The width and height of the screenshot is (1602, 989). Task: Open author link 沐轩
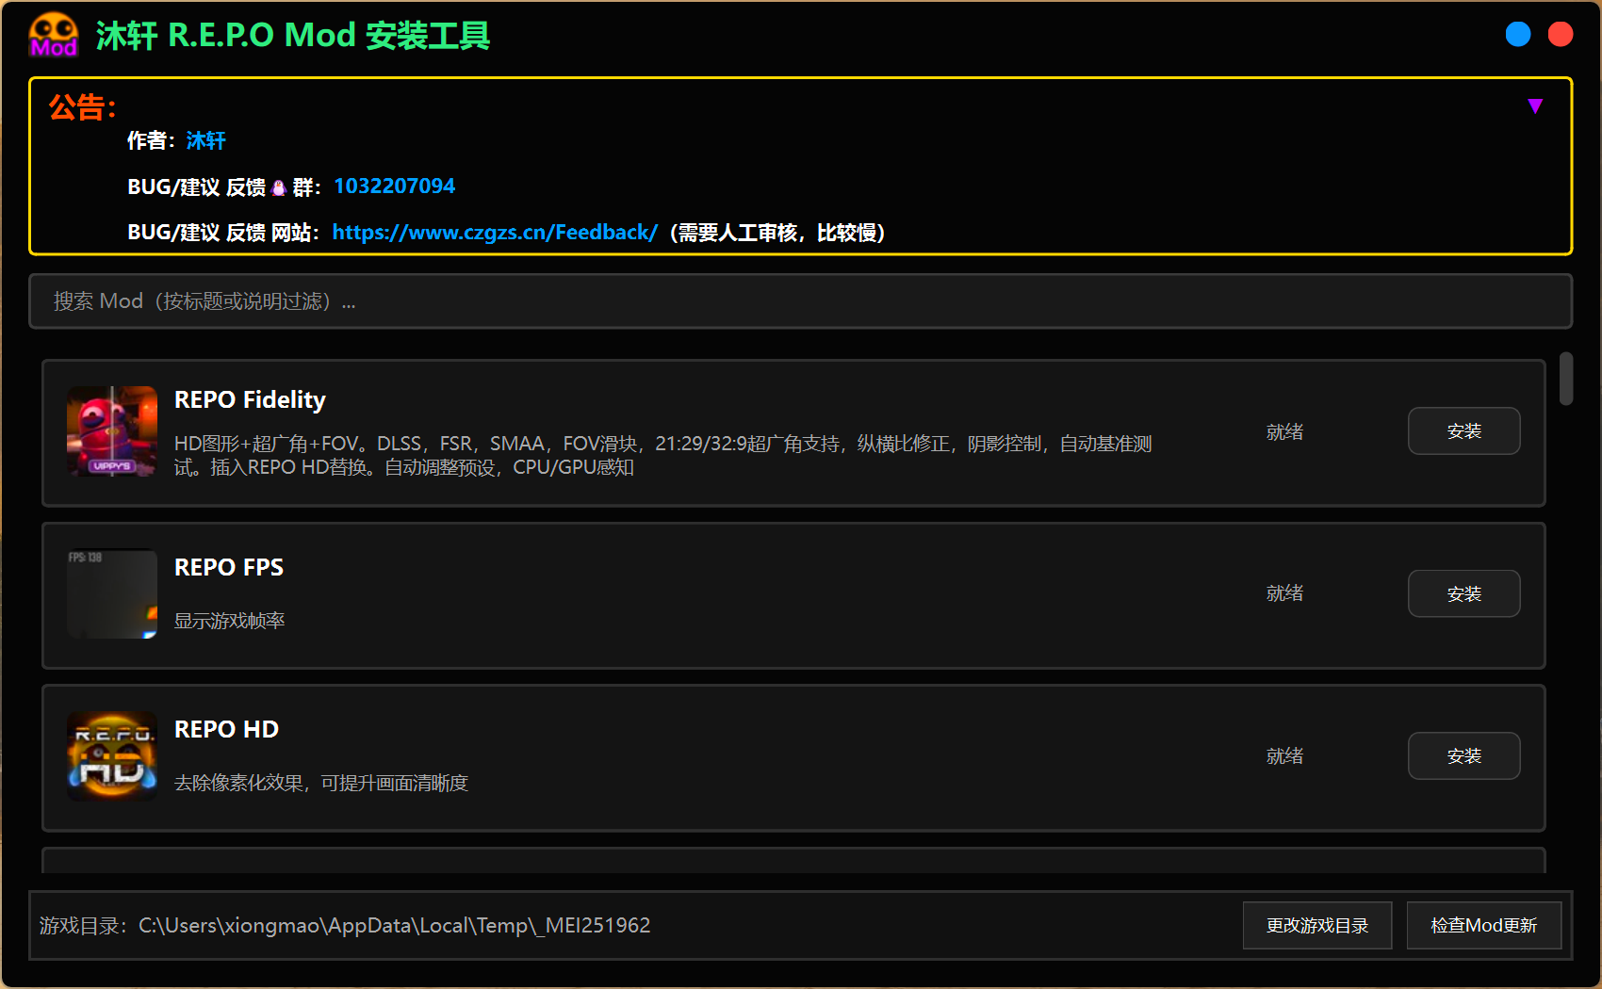[x=205, y=140]
